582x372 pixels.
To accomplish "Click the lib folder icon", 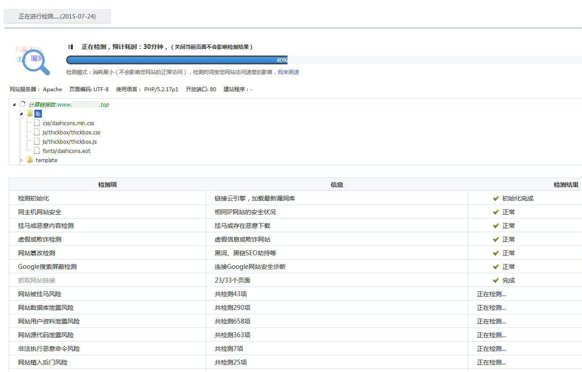I will [x=30, y=114].
